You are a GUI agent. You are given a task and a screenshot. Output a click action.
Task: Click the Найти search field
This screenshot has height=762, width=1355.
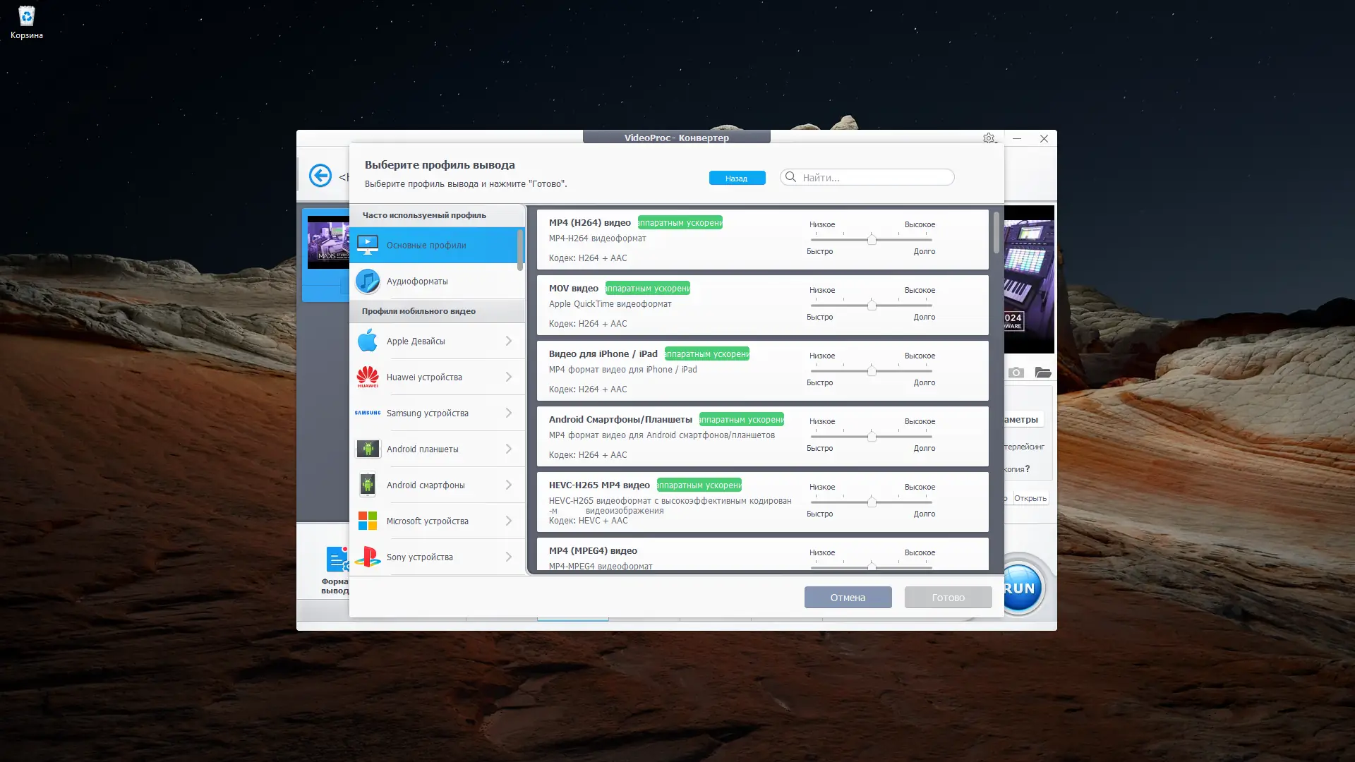coord(875,177)
